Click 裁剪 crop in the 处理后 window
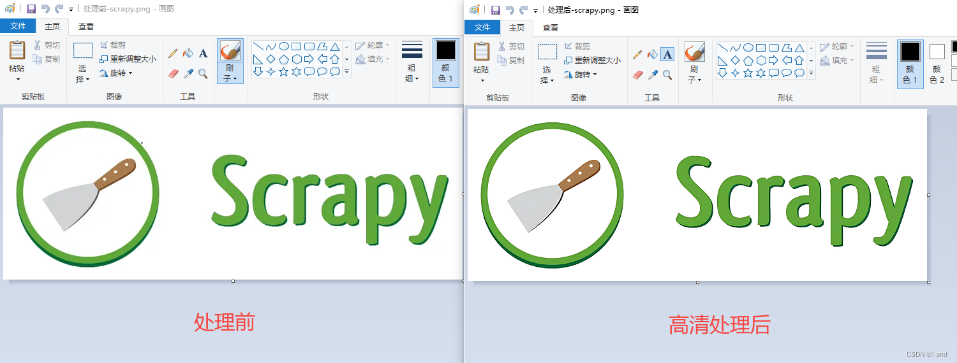Image resolution: width=957 pixels, height=363 pixels. point(577,46)
